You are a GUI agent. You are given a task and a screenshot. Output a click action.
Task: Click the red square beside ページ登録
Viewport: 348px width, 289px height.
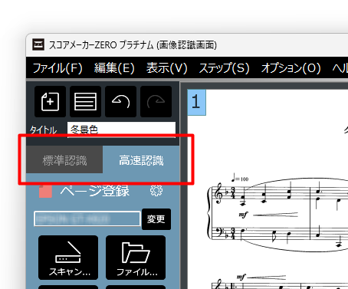pos(45,192)
